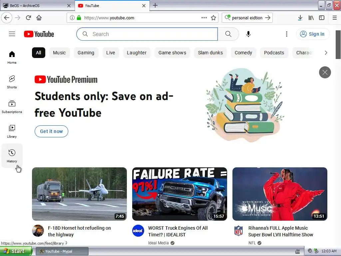Screen dimensions: 341x256
Task: Select the Laughter category chip
Action: 137,53
